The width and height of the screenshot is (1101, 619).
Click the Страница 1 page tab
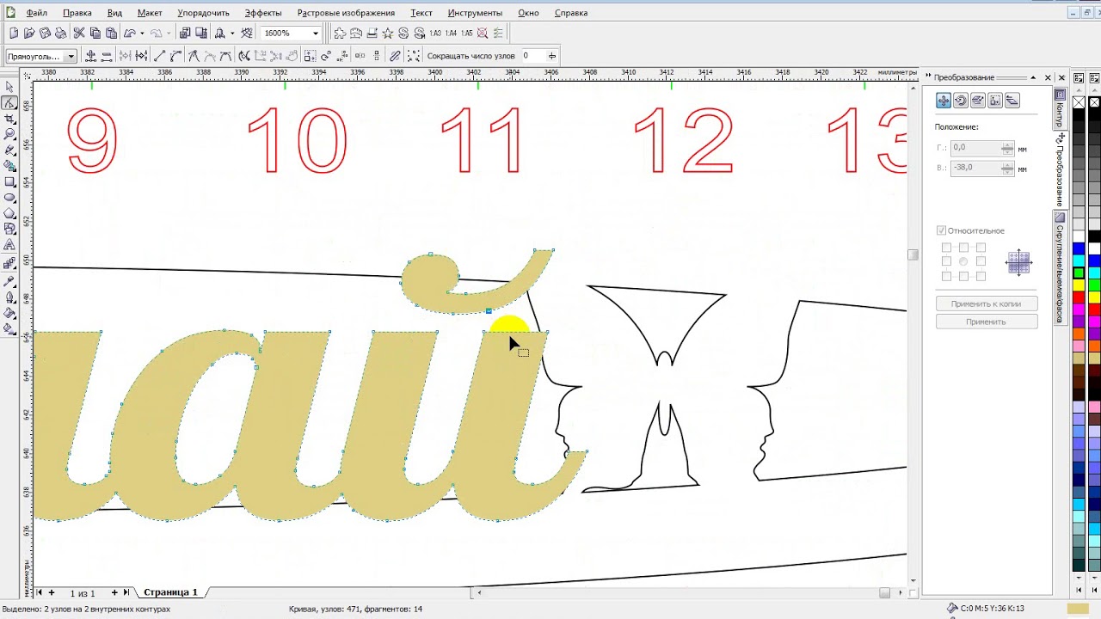170,592
